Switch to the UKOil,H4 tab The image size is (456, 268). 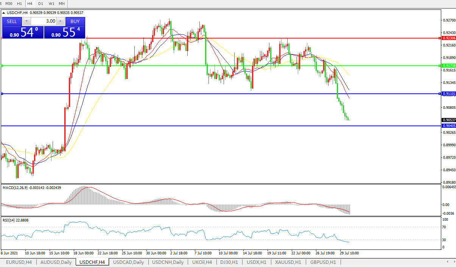point(202,262)
